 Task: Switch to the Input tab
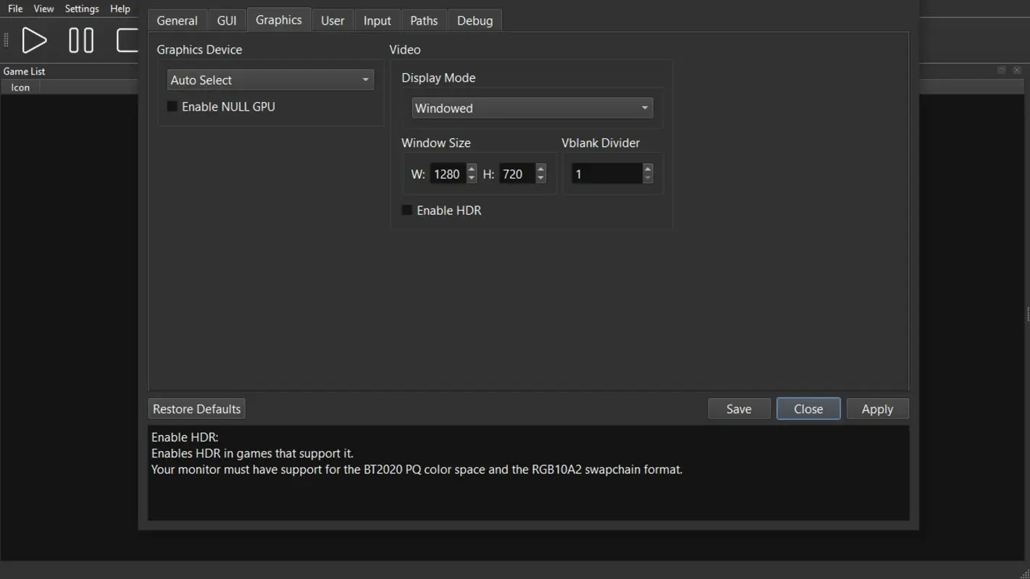377,20
